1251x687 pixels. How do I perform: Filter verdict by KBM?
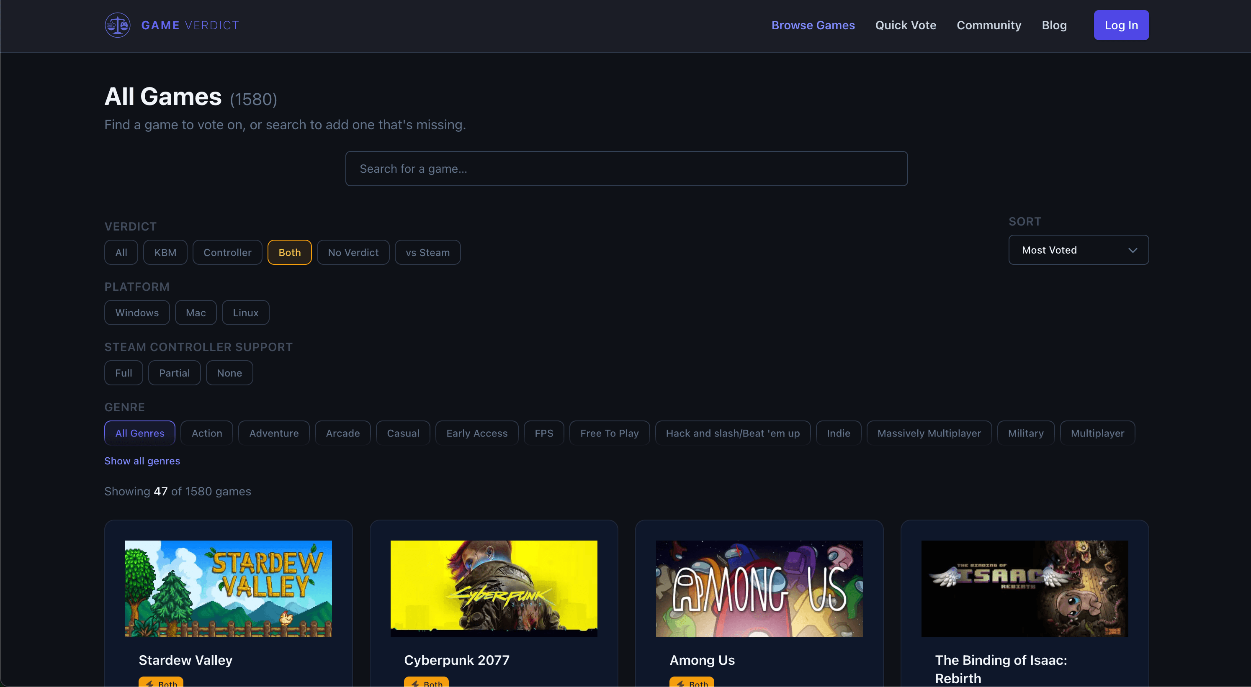[165, 252]
